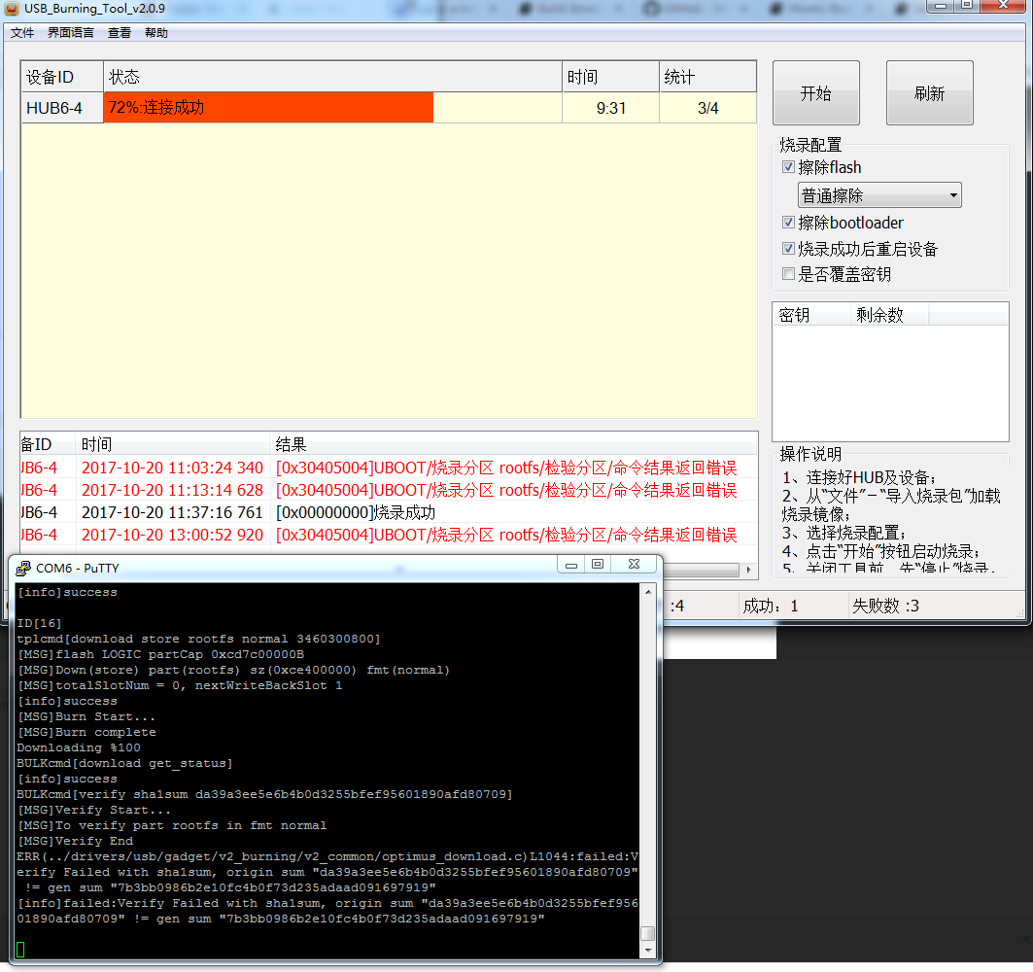Click the 72% burning progress bar

click(268, 108)
